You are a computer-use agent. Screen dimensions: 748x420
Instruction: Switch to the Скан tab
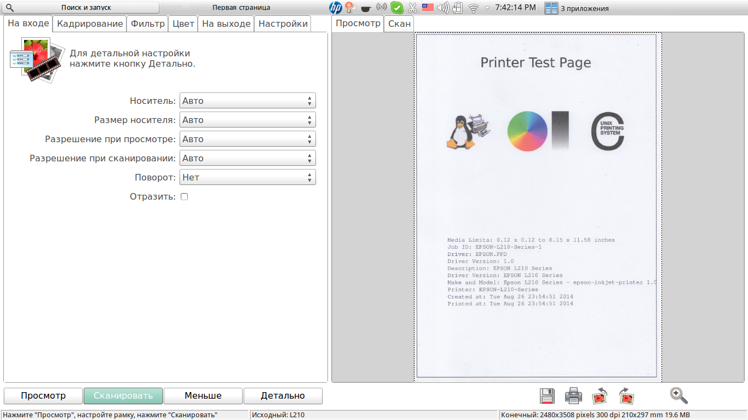(399, 24)
